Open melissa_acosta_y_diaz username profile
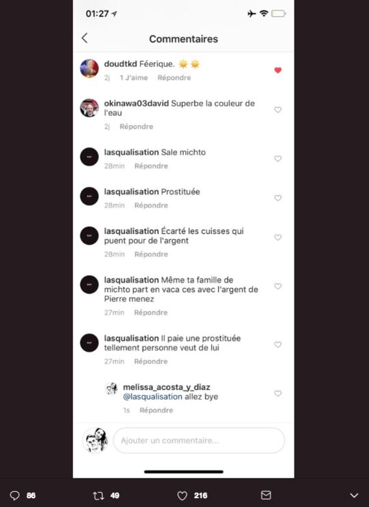Image resolution: width=369 pixels, height=507 pixels. coord(167,387)
